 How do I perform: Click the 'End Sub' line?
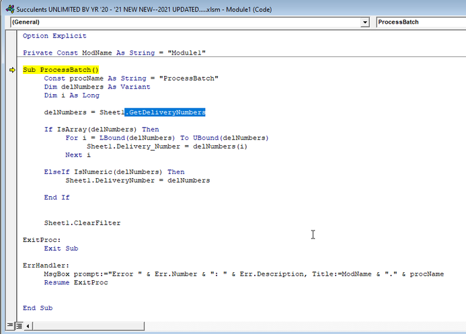point(38,308)
